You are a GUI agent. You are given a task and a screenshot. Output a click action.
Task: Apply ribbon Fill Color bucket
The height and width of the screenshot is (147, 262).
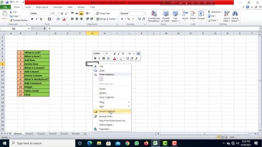point(58,19)
